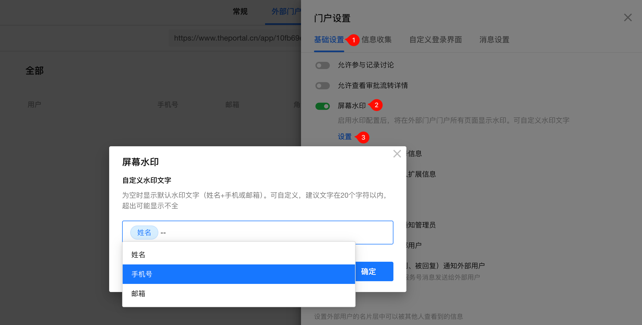Switch to 信息收集 tab

coord(376,40)
